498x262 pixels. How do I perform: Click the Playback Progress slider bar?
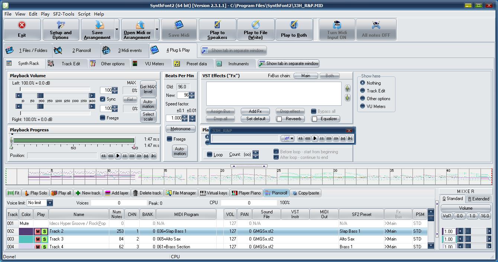[x=74, y=140]
